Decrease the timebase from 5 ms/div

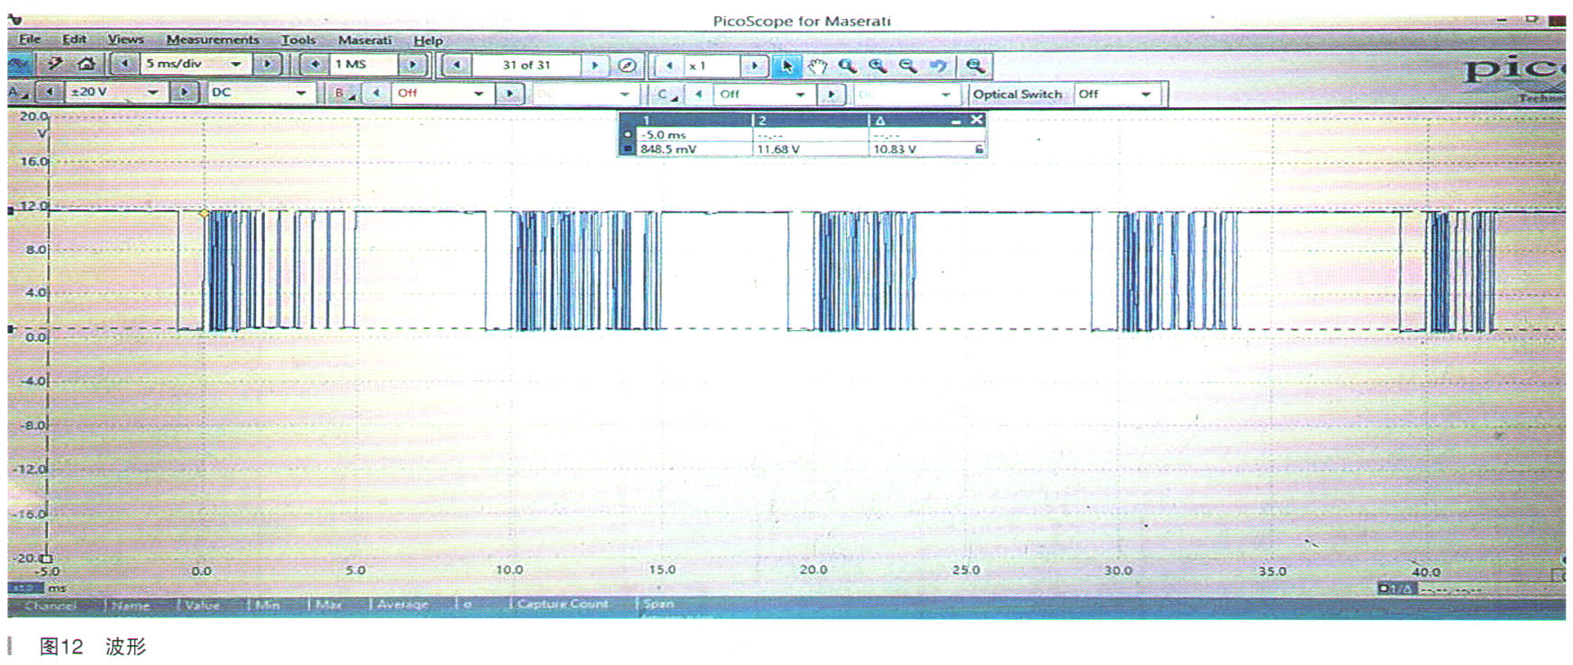click(124, 64)
